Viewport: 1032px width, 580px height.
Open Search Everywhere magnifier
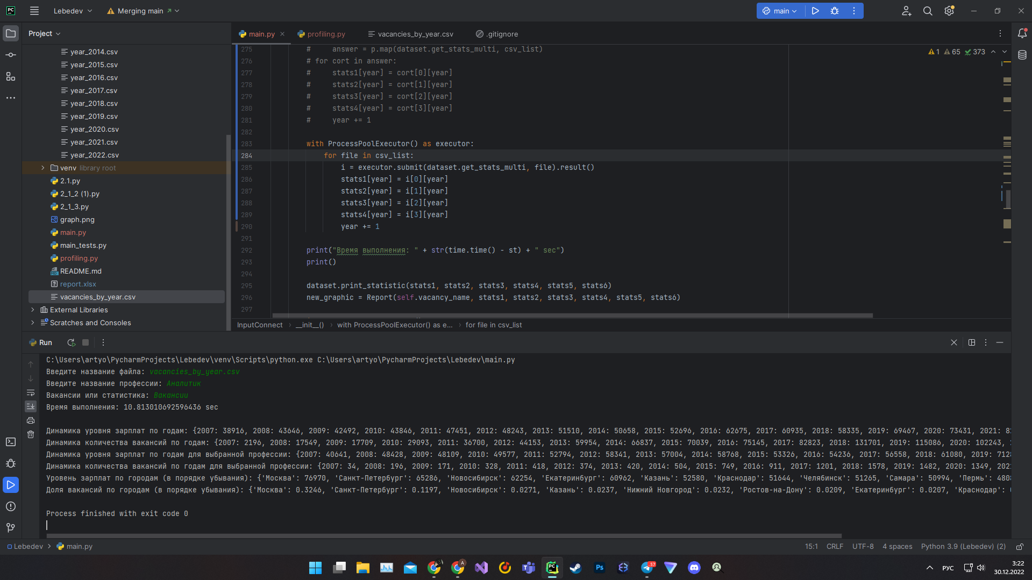[x=927, y=11]
